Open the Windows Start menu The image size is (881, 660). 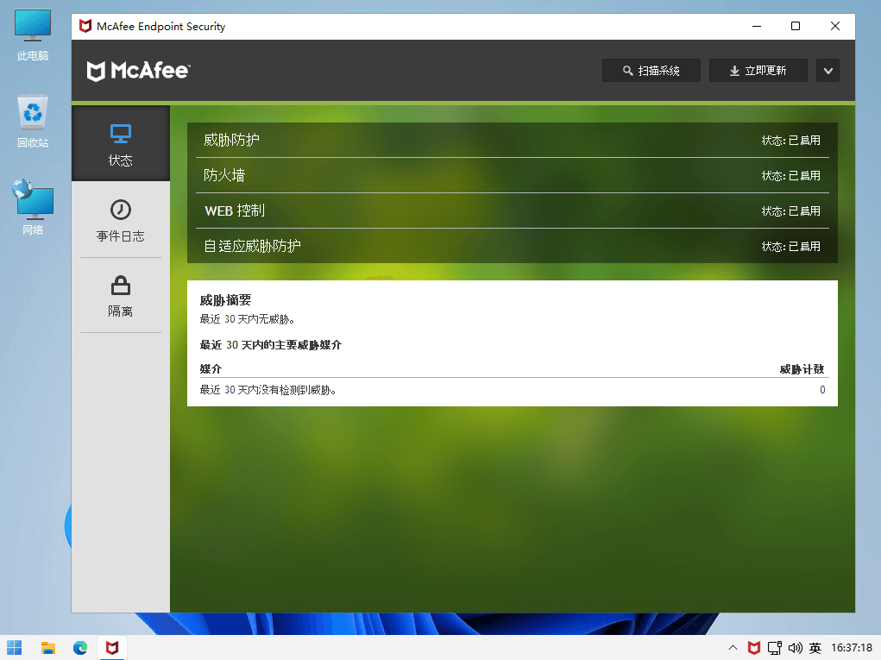[x=15, y=648]
